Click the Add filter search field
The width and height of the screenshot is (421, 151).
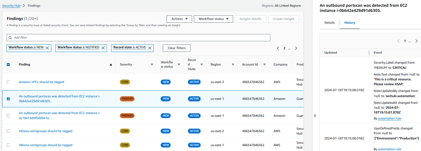point(138,37)
